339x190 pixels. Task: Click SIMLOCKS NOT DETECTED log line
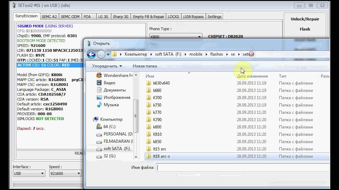point(41,119)
